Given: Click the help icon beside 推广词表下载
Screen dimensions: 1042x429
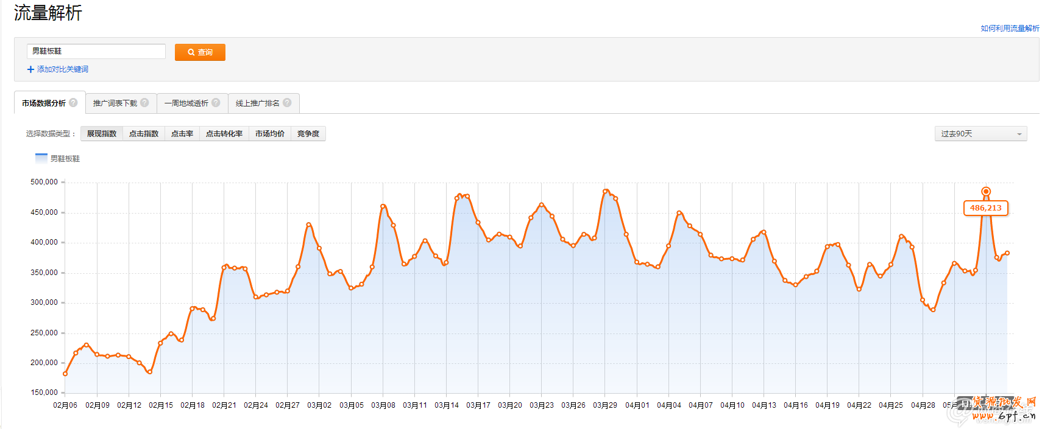Looking at the screenshot, I should 144,103.
